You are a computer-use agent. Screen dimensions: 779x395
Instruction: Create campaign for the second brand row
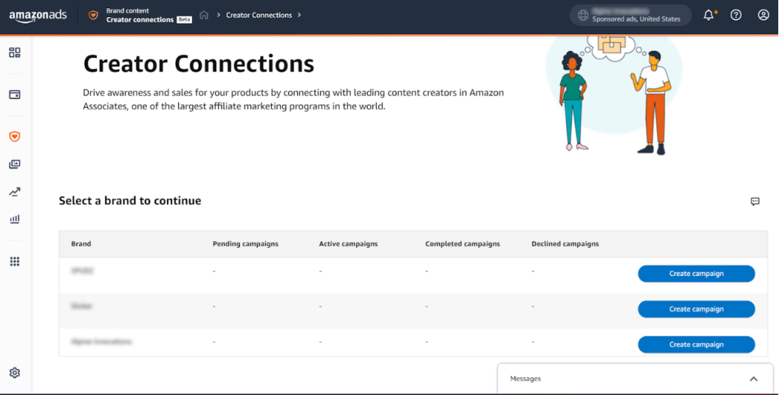(696, 309)
